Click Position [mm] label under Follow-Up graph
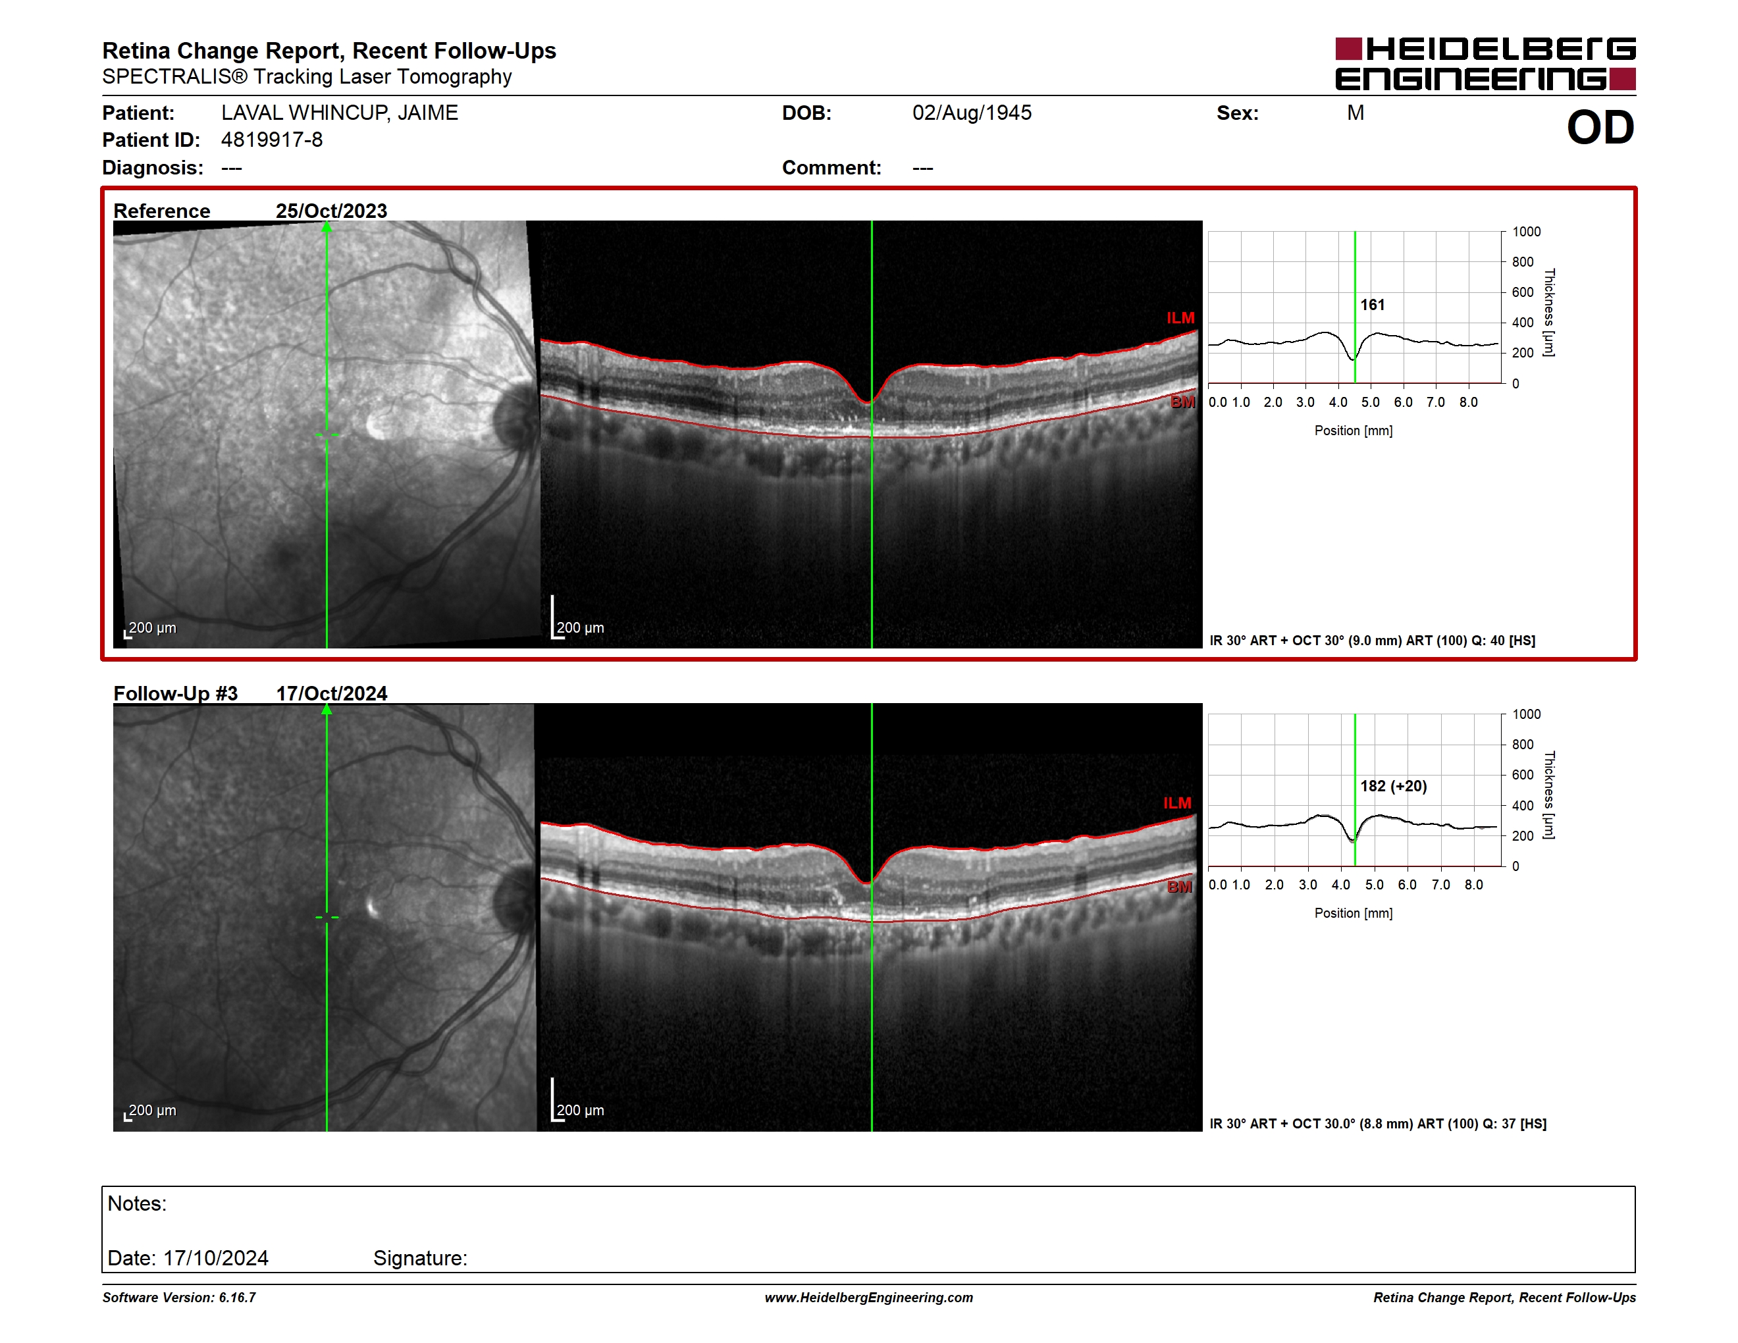 1354,913
